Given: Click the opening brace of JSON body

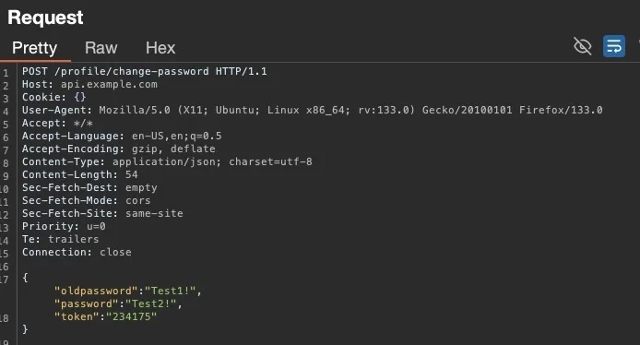Looking at the screenshot, I should [25, 278].
